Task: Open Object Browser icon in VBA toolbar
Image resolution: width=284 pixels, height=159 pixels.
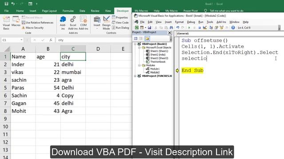Action: 221,27
